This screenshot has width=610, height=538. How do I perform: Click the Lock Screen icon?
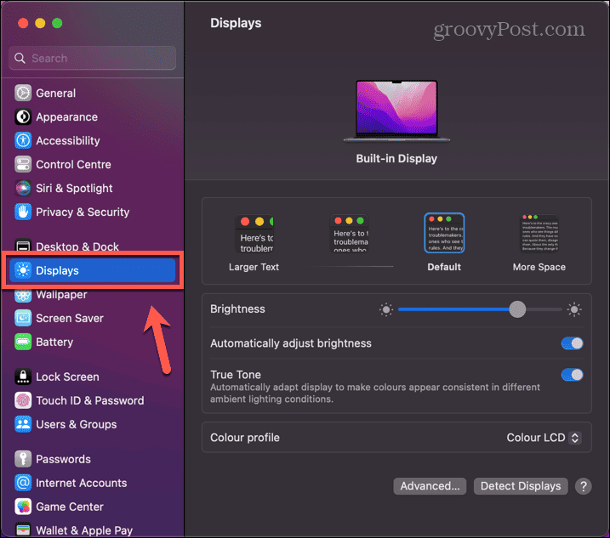click(23, 377)
